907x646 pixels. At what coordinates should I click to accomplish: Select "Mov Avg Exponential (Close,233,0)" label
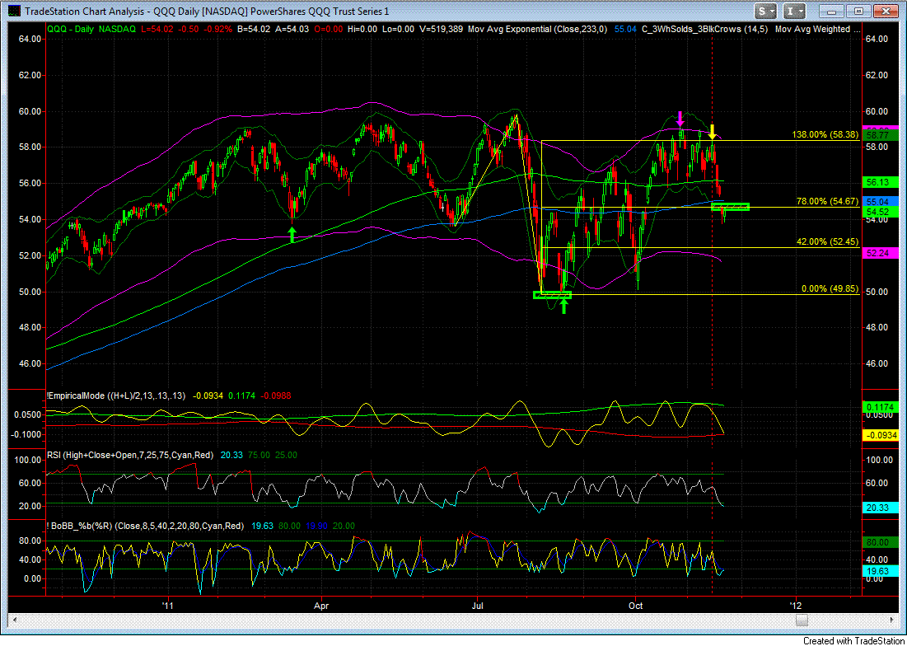coord(537,28)
